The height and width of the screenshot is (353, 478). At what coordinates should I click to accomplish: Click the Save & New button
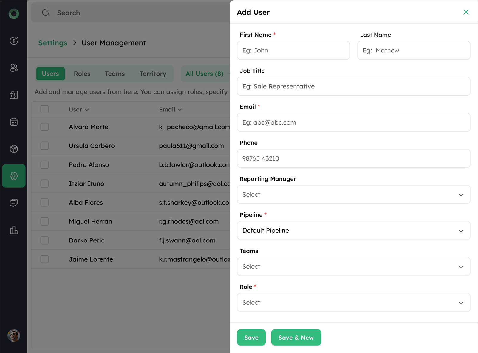[296, 338]
